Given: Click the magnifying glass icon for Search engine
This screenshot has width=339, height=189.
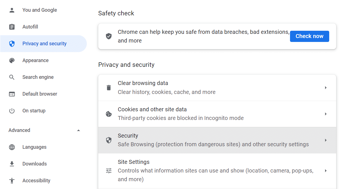Looking at the screenshot, I should point(12,77).
